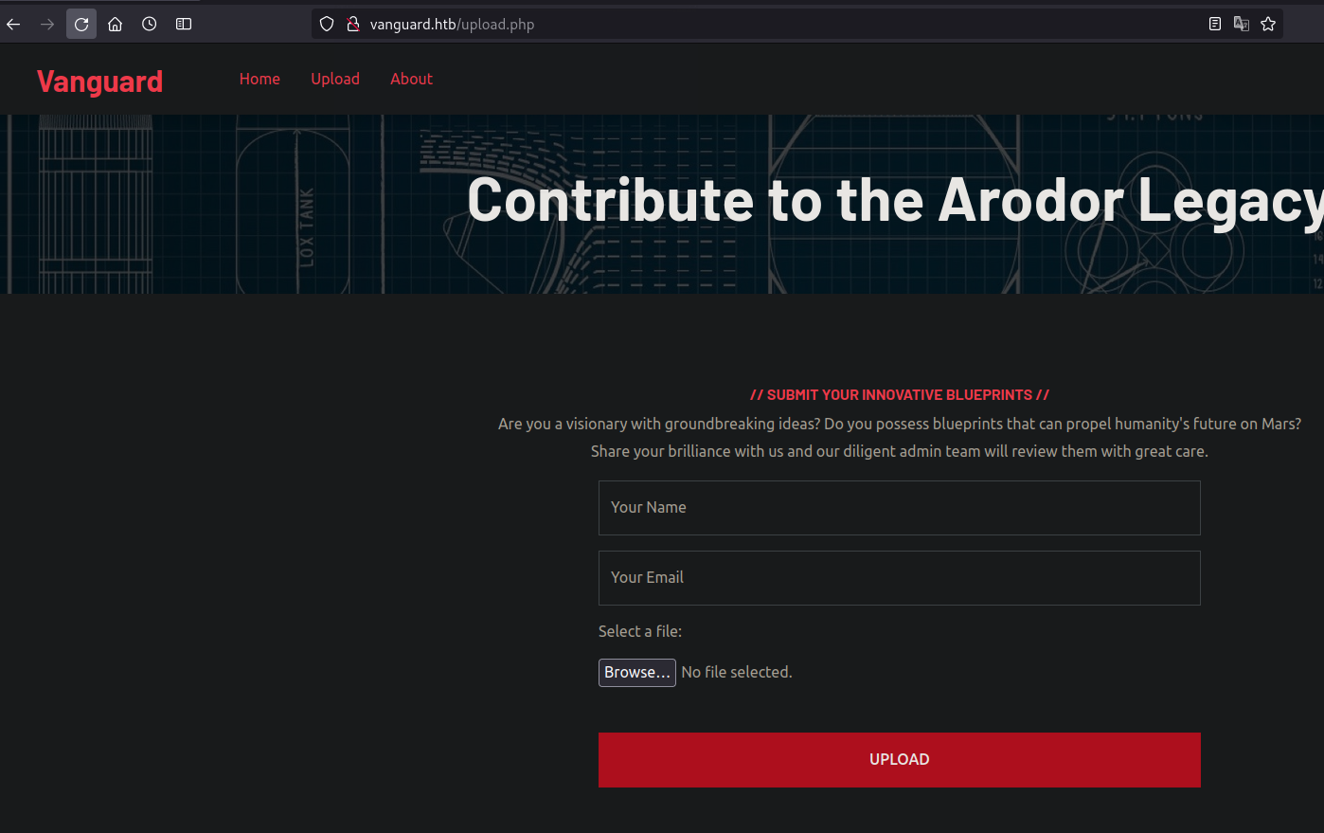The image size is (1324, 833).
Task: Click the browser back arrow
Action: (13, 25)
